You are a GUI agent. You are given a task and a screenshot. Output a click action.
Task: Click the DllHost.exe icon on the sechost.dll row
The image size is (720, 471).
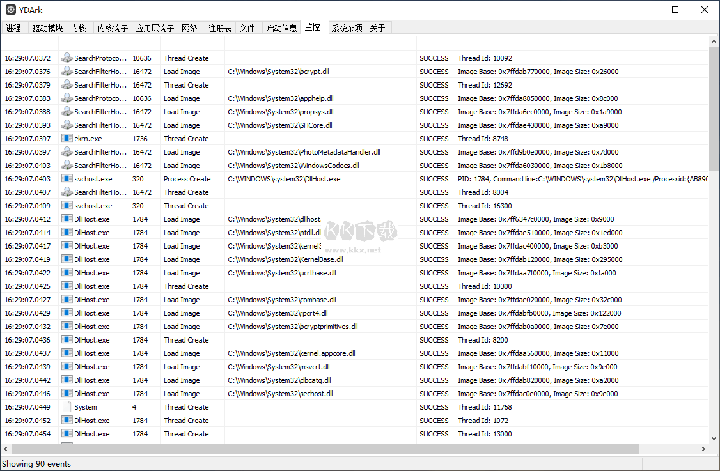point(67,394)
